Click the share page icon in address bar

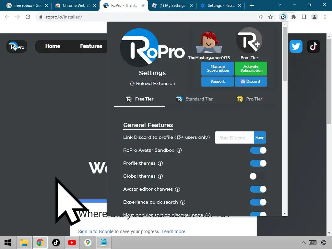pos(260,17)
